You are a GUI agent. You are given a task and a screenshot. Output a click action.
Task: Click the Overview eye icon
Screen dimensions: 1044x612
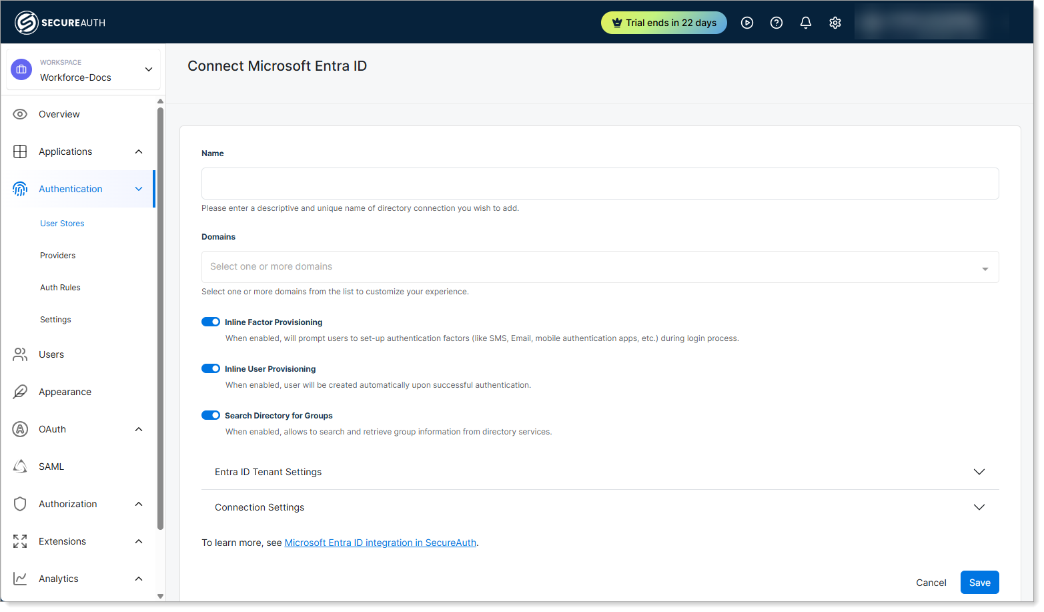pos(20,114)
